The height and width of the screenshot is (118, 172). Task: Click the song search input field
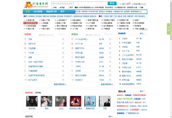(79, 3)
